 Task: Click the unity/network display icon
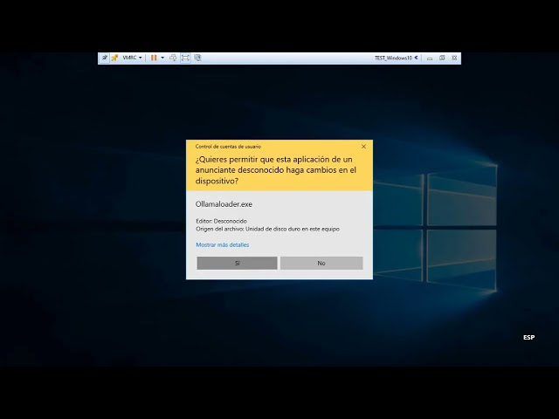tap(197, 58)
